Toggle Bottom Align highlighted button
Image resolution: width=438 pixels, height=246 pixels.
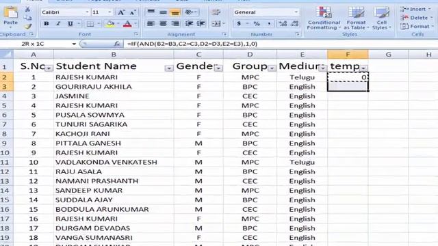coord(175,12)
